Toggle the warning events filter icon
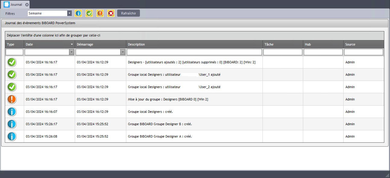The height and width of the screenshot is (178, 390). coord(100,13)
